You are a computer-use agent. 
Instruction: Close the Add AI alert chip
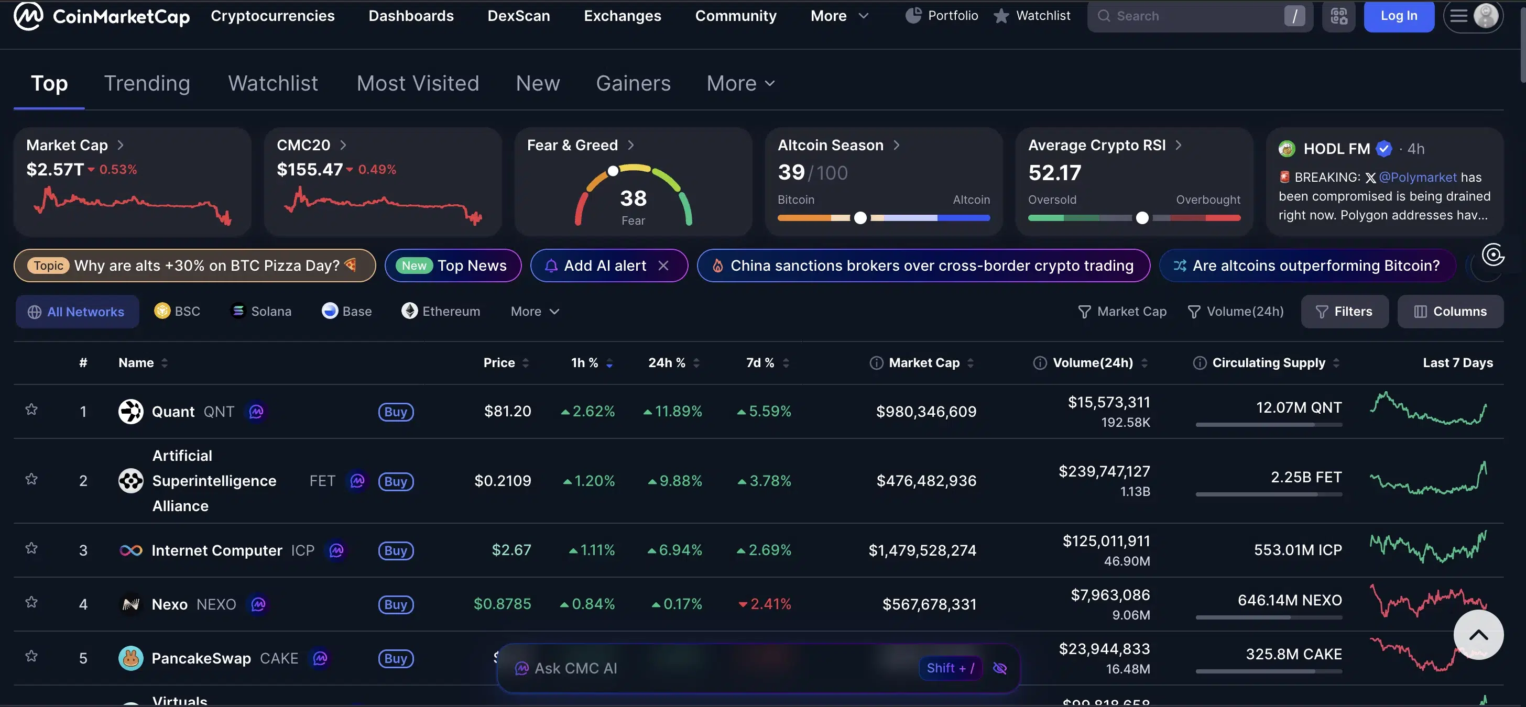pyautogui.click(x=663, y=266)
